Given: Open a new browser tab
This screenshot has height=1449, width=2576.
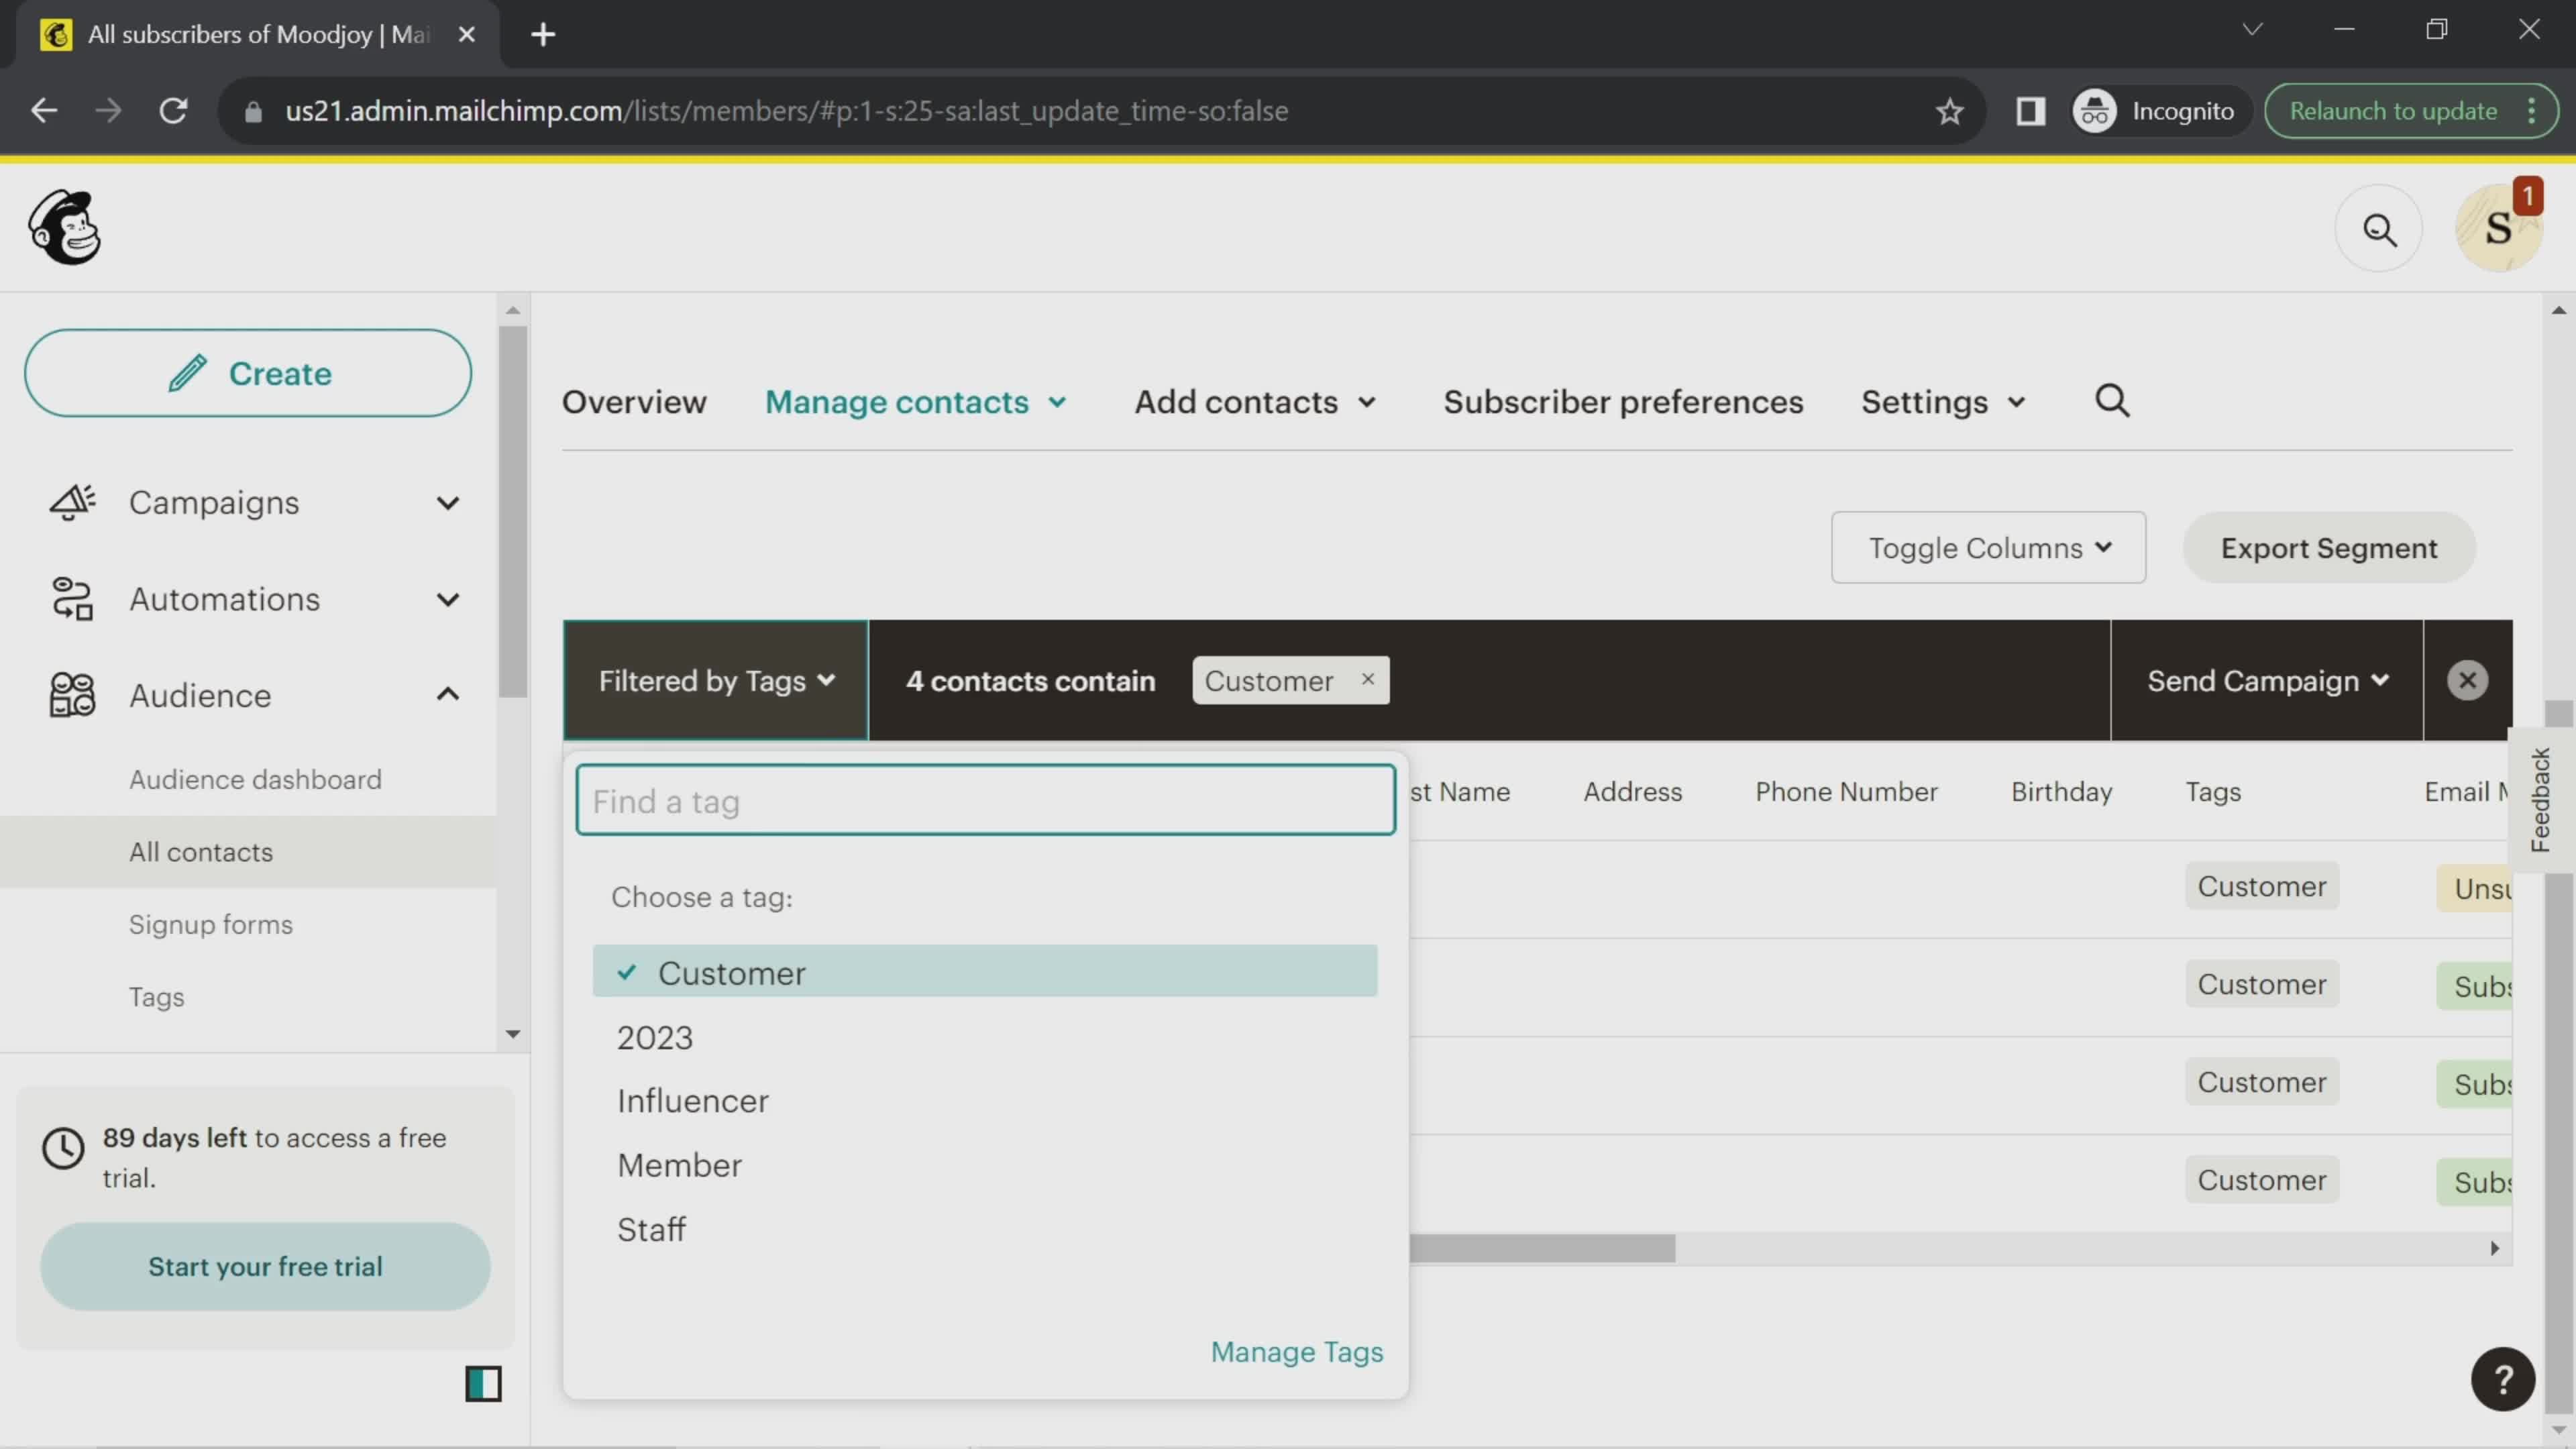Looking at the screenshot, I should 543,35.
